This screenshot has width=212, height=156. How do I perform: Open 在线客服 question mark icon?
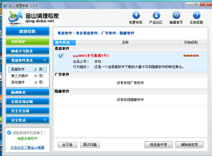tap(197, 15)
